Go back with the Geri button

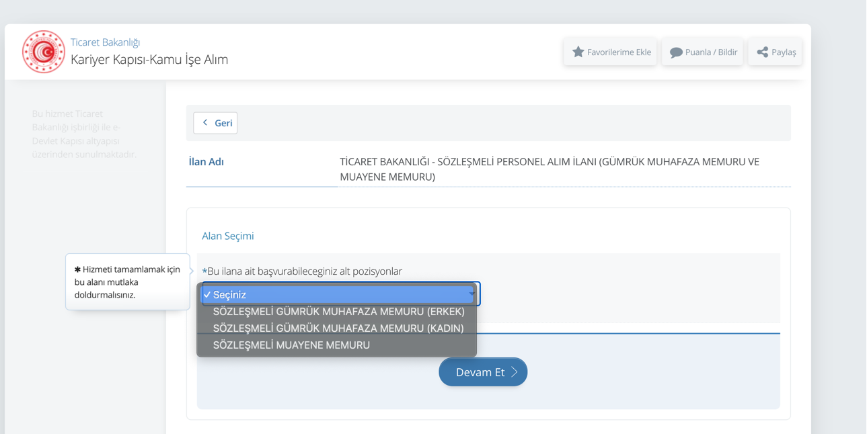pos(215,123)
